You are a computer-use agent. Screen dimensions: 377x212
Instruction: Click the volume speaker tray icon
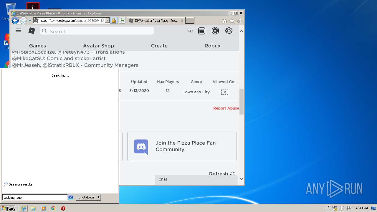(x=342, y=208)
